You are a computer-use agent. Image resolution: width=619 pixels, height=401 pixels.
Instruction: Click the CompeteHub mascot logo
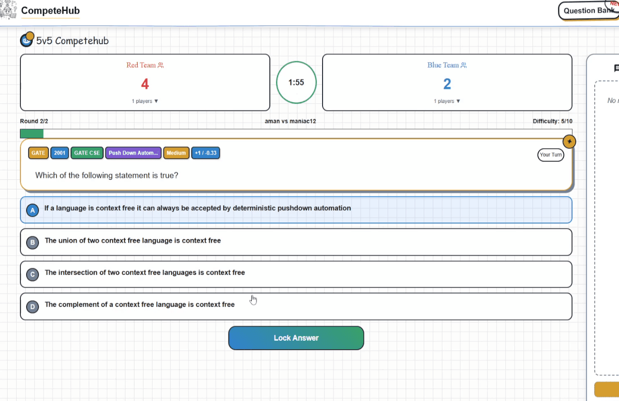9,9
